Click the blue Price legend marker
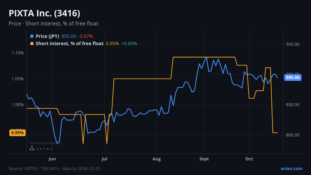 (x=32, y=36)
